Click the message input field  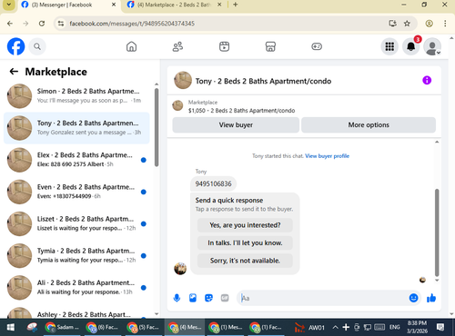[x=323, y=298]
